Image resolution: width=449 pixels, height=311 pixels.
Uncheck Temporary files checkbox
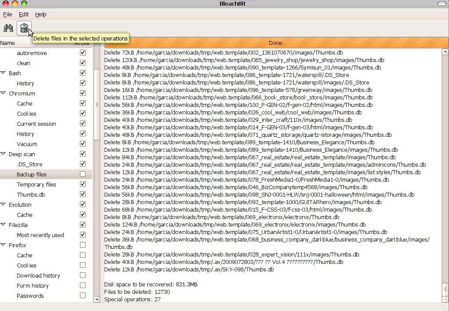point(83,184)
